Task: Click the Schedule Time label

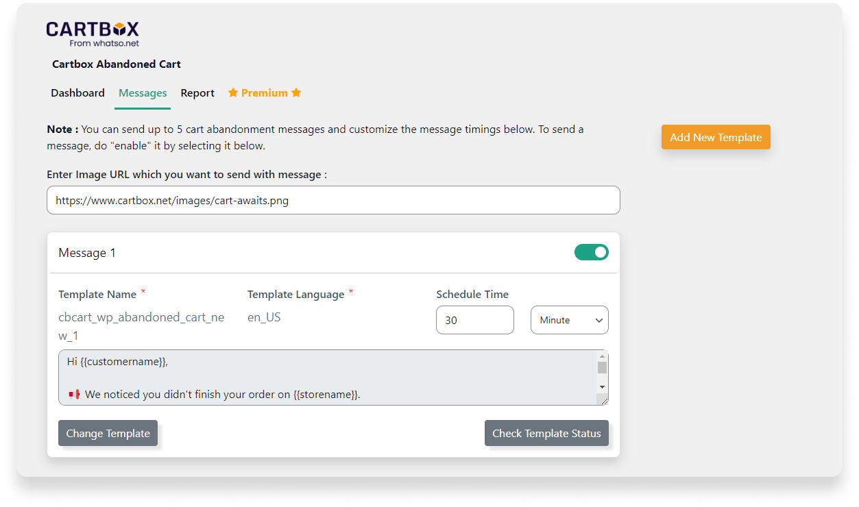Action: pos(472,294)
